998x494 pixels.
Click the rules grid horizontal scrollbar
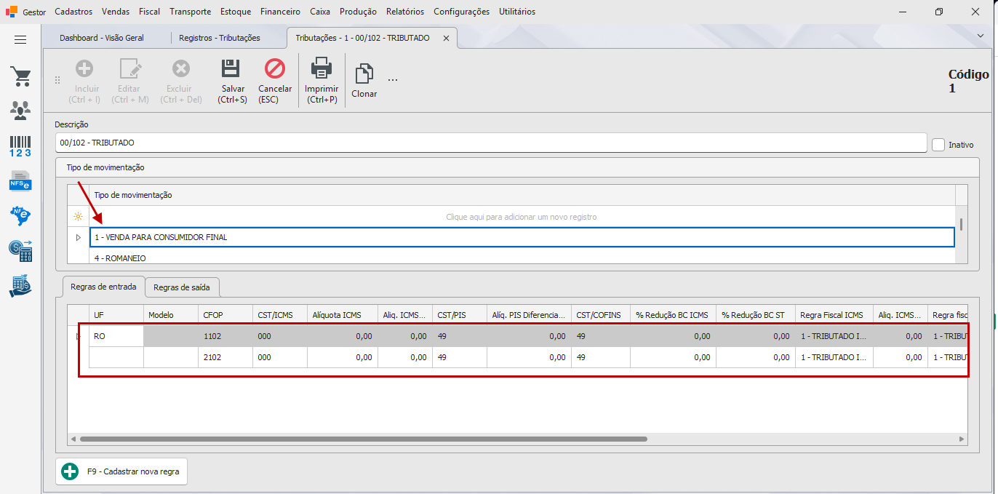363,439
